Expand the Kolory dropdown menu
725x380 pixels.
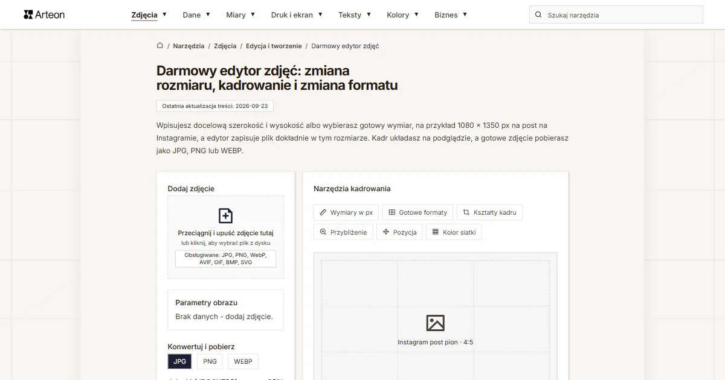pyautogui.click(x=402, y=14)
